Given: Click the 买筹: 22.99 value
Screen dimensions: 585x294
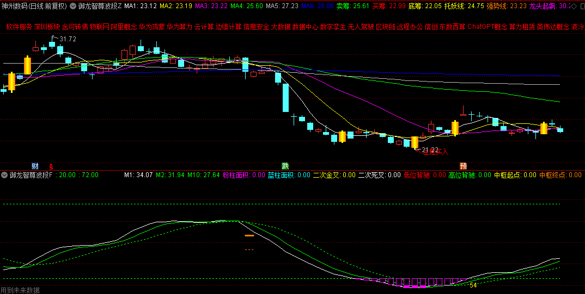Looking at the screenshot, I should 389,6.
